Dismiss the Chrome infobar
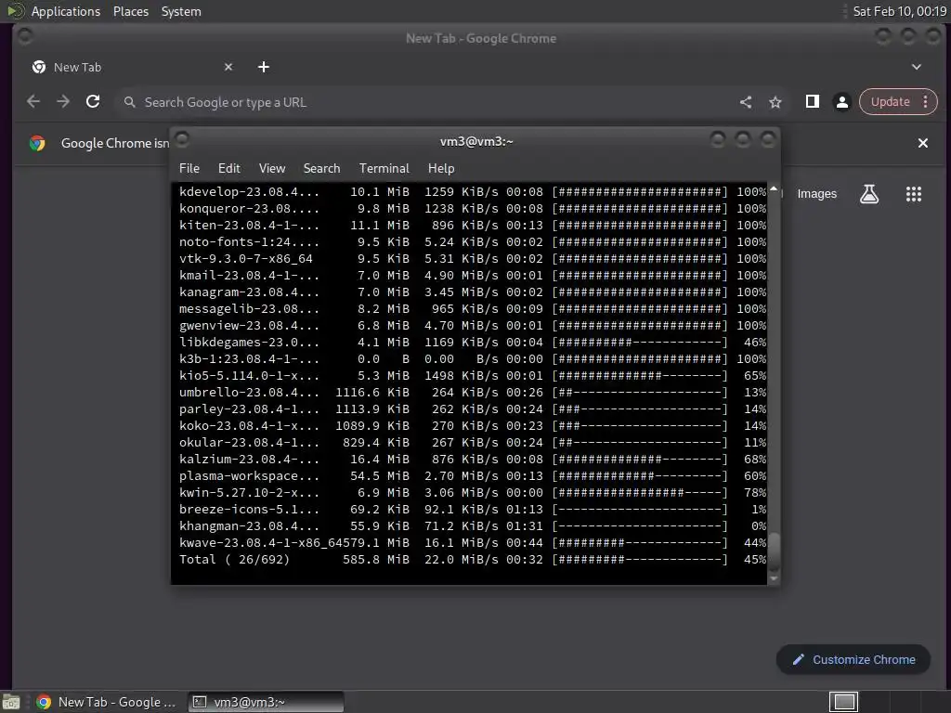 coord(922,143)
